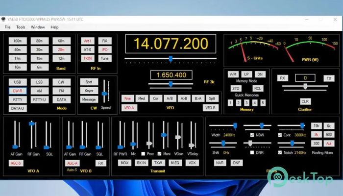Click the Tune button
The height and width of the screenshot is (196, 343).
click(105, 58)
